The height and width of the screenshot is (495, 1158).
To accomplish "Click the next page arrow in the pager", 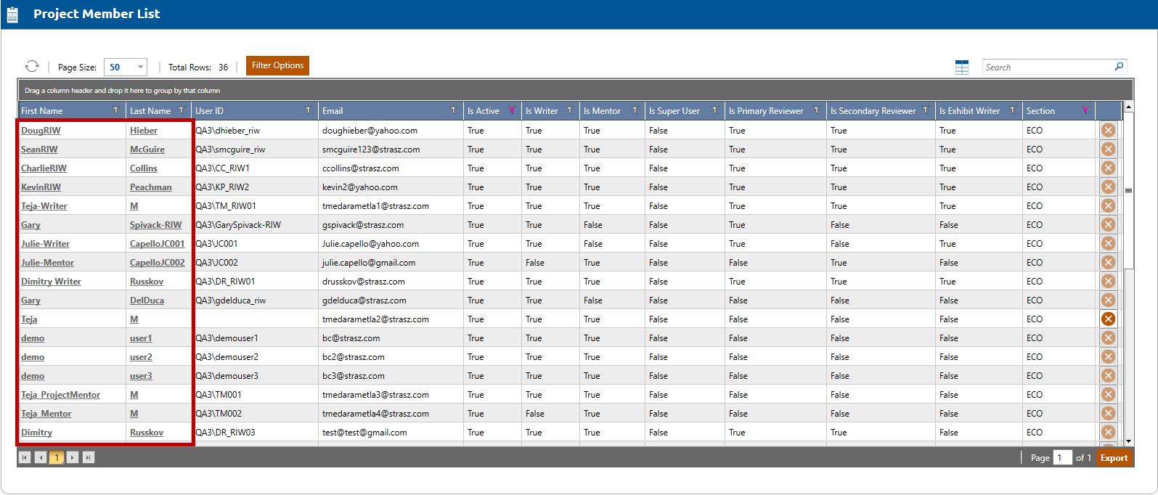I will 73,457.
